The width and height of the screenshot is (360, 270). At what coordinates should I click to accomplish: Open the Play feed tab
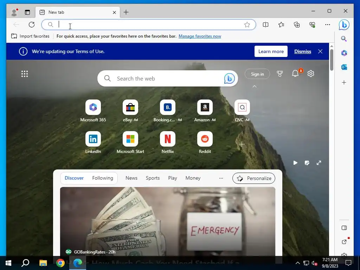coord(172,178)
